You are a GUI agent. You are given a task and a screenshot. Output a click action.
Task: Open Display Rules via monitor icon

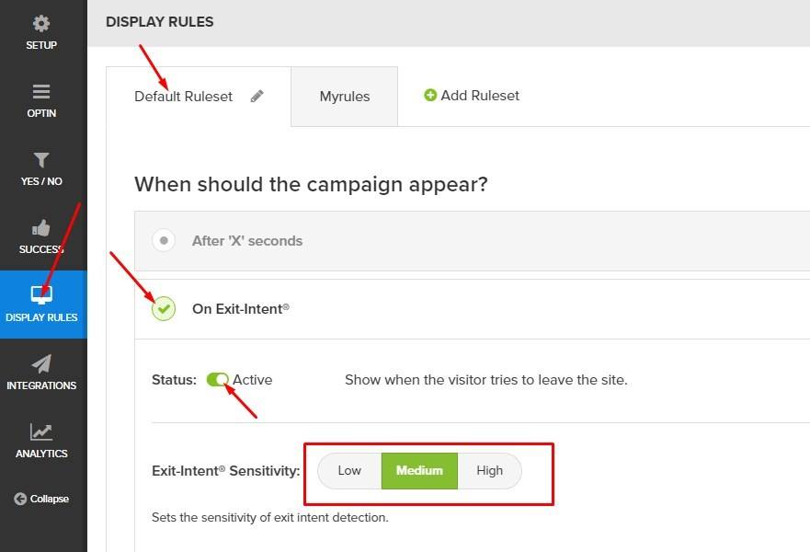pyautogui.click(x=41, y=295)
